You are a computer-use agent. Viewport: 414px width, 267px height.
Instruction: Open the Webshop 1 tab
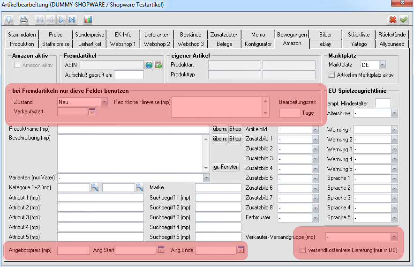pyautogui.click(x=123, y=44)
